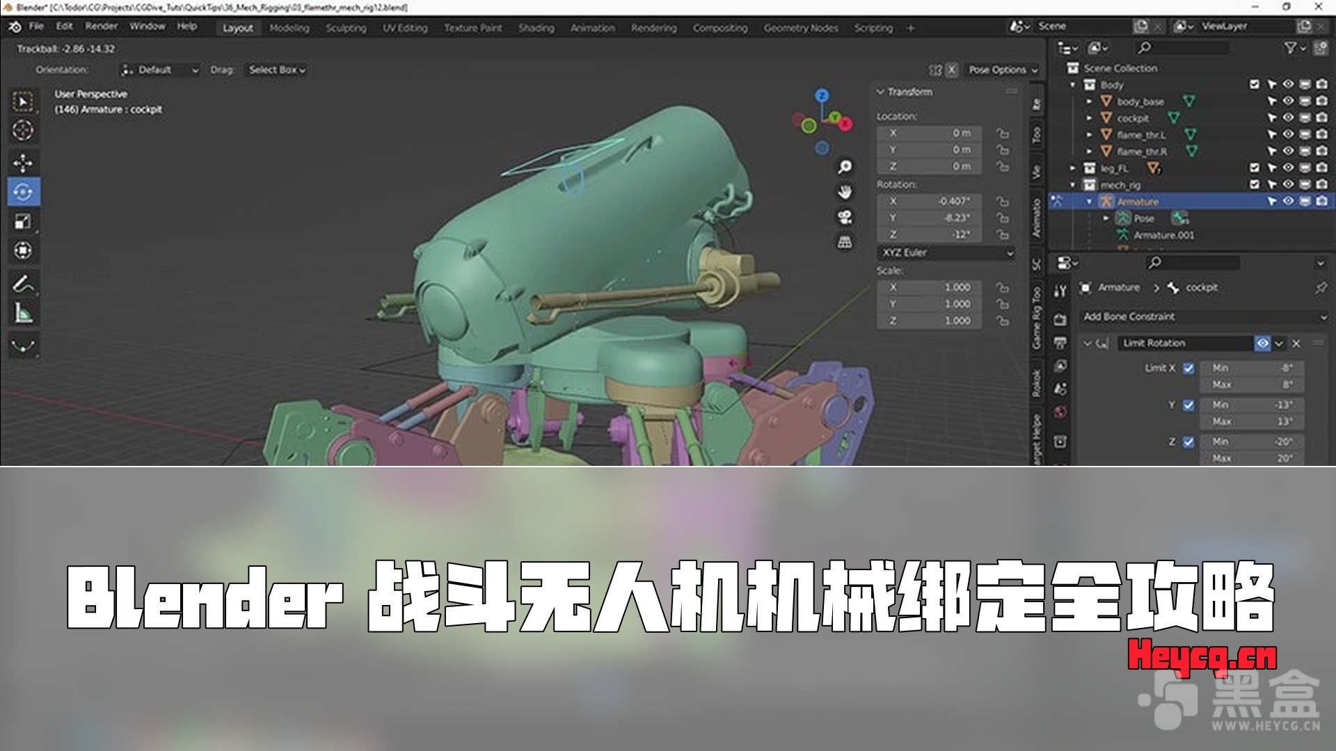Screen dimensions: 1336x751
Task: Open the outliner filter funnel icon
Action: [x=1291, y=48]
